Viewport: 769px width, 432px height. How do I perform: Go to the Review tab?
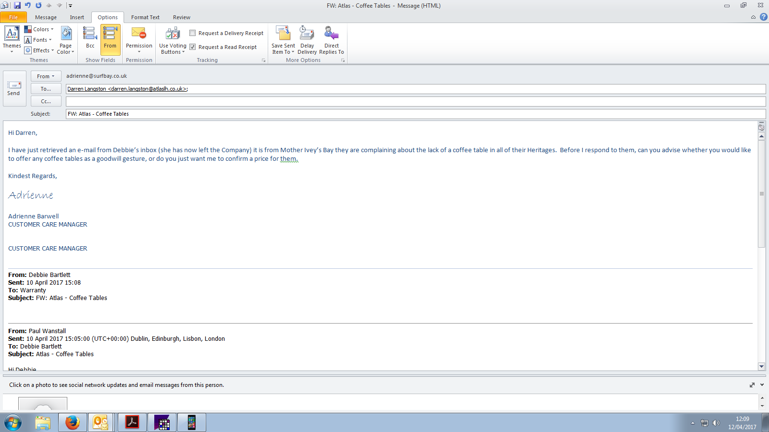coord(182,17)
